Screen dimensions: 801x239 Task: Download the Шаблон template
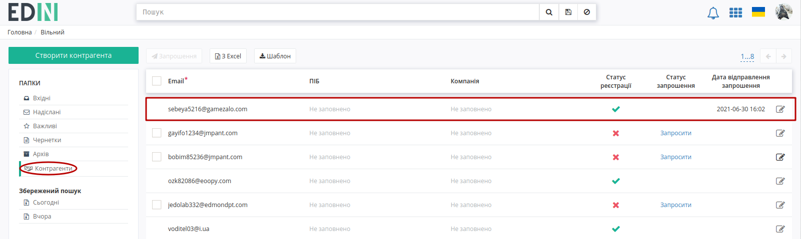(x=275, y=56)
